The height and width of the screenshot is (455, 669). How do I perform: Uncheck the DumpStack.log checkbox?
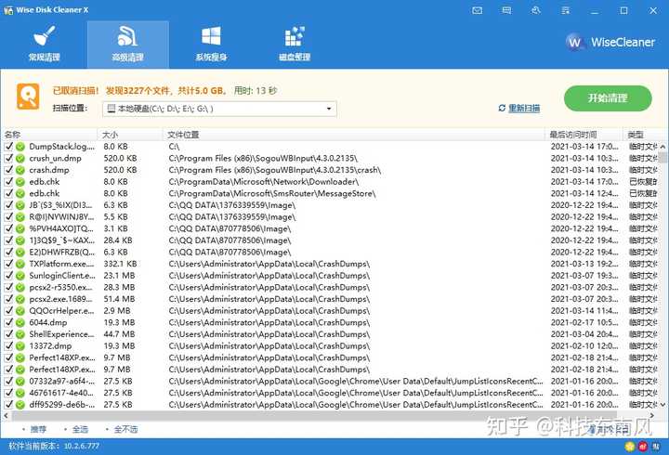(x=8, y=147)
